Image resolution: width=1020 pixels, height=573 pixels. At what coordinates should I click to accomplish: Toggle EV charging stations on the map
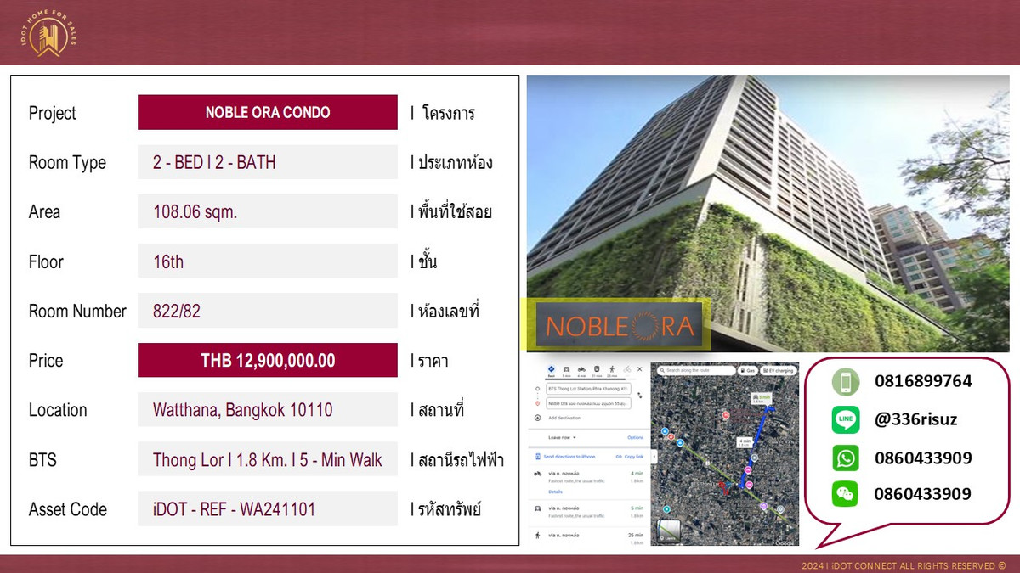click(781, 370)
